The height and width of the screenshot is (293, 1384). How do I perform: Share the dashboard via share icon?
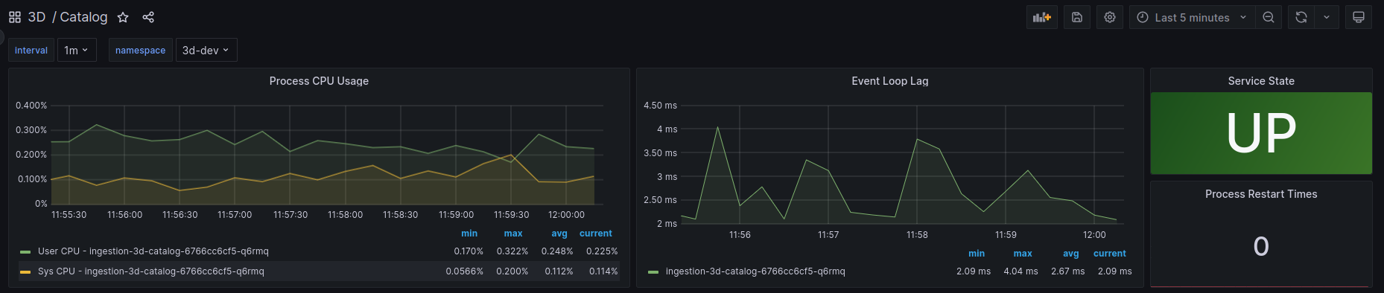pyautogui.click(x=148, y=17)
